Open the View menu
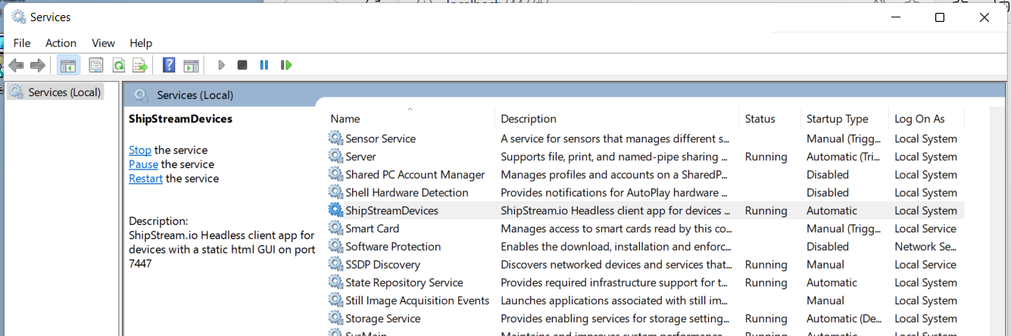The image size is (1011, 336). pos(103,43)
